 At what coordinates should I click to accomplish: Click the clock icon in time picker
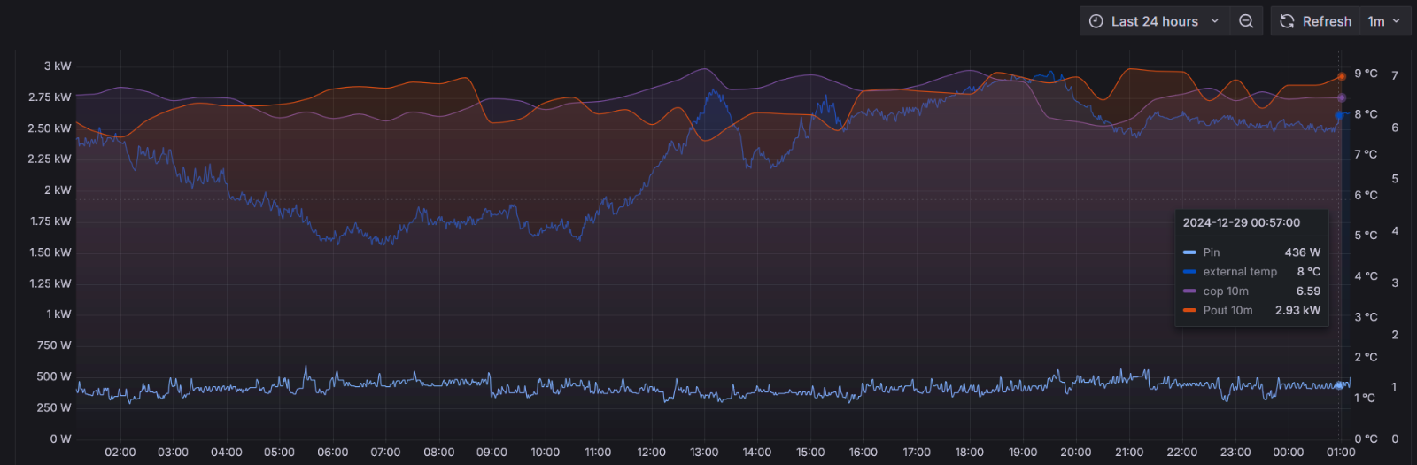1096,21
